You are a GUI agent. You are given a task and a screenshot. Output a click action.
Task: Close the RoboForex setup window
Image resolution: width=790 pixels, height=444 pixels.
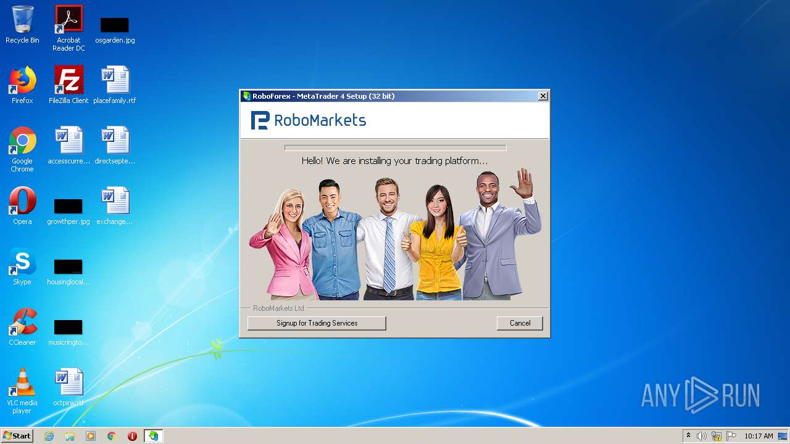point(543,96)
